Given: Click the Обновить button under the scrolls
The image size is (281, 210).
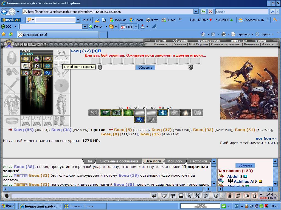Looking at the screenshot, I should [145, 68].
